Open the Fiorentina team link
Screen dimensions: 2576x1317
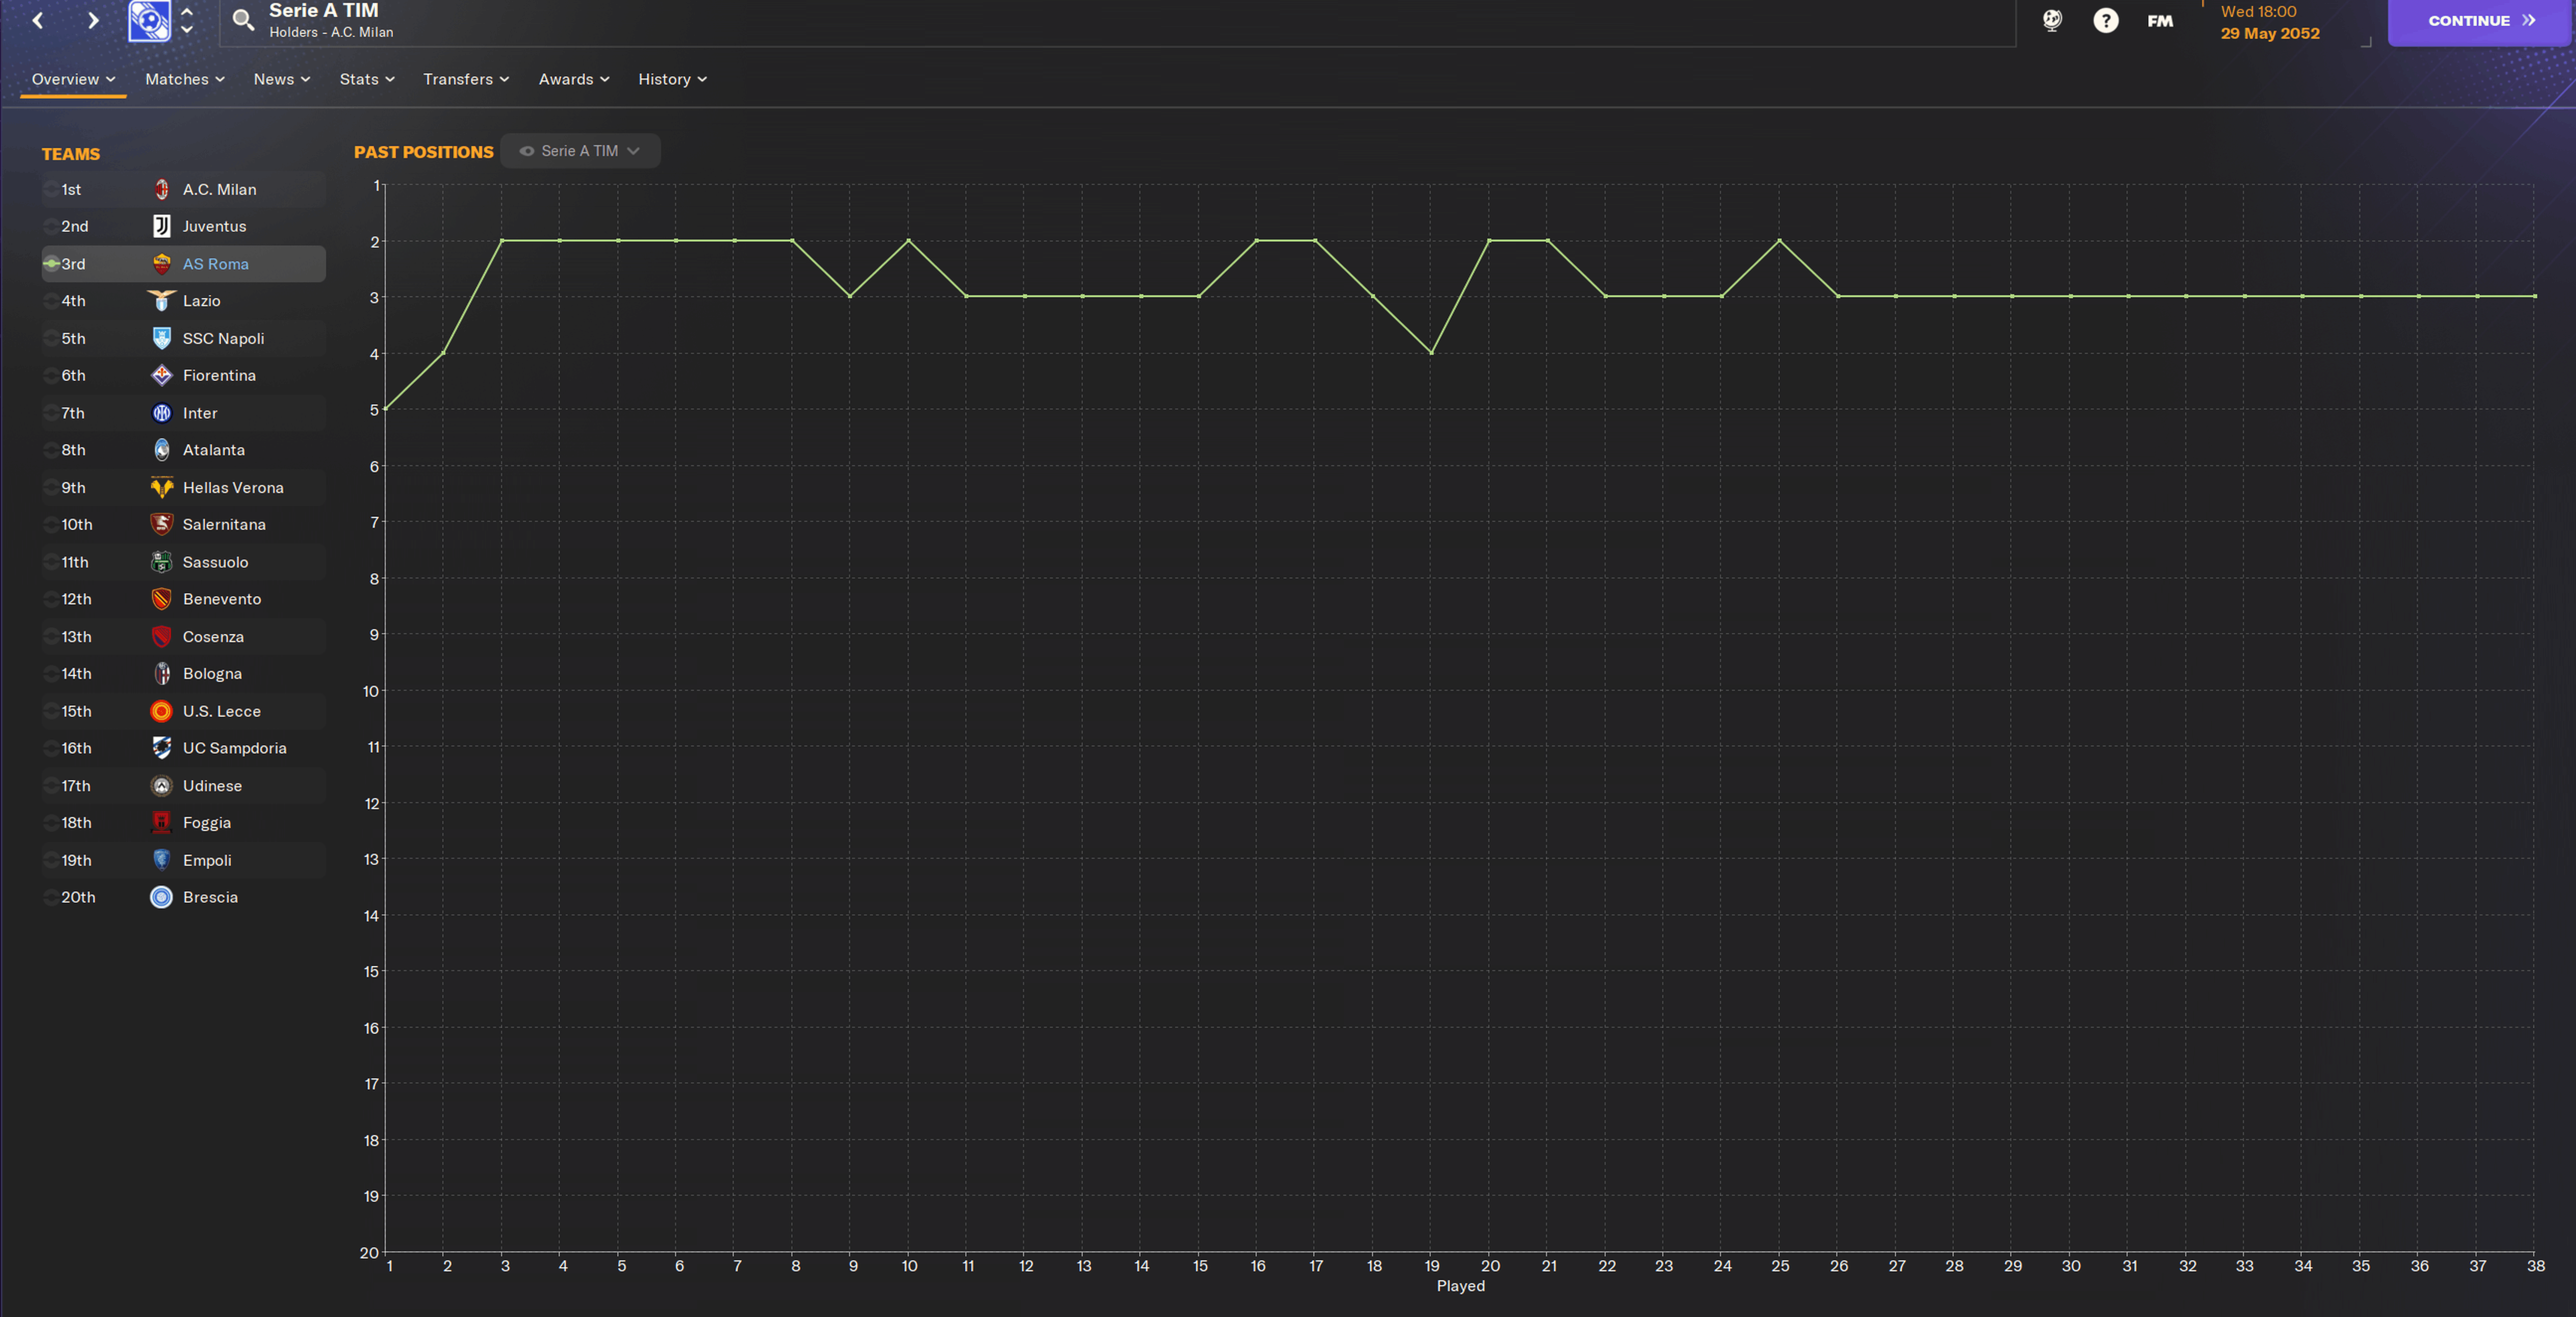[x=219, y=375]
